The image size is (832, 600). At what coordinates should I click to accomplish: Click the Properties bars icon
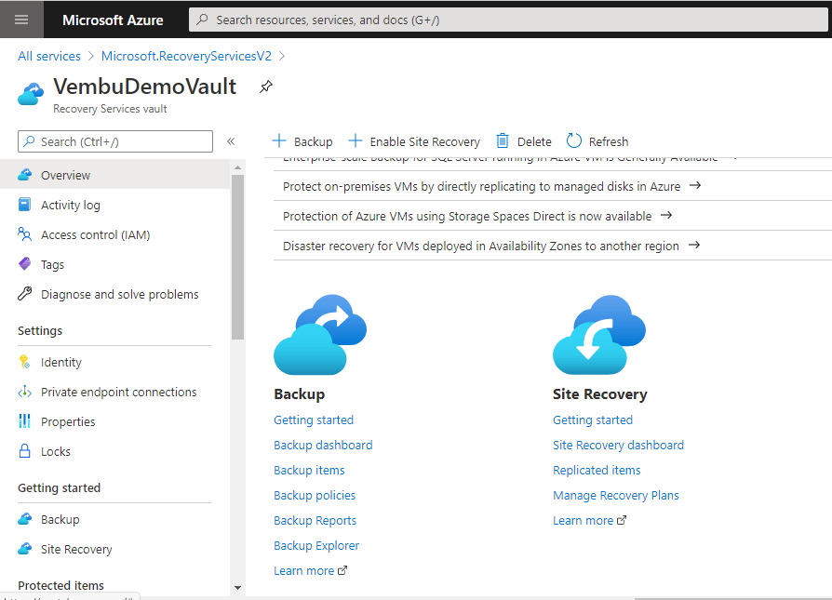coord(24,421)
